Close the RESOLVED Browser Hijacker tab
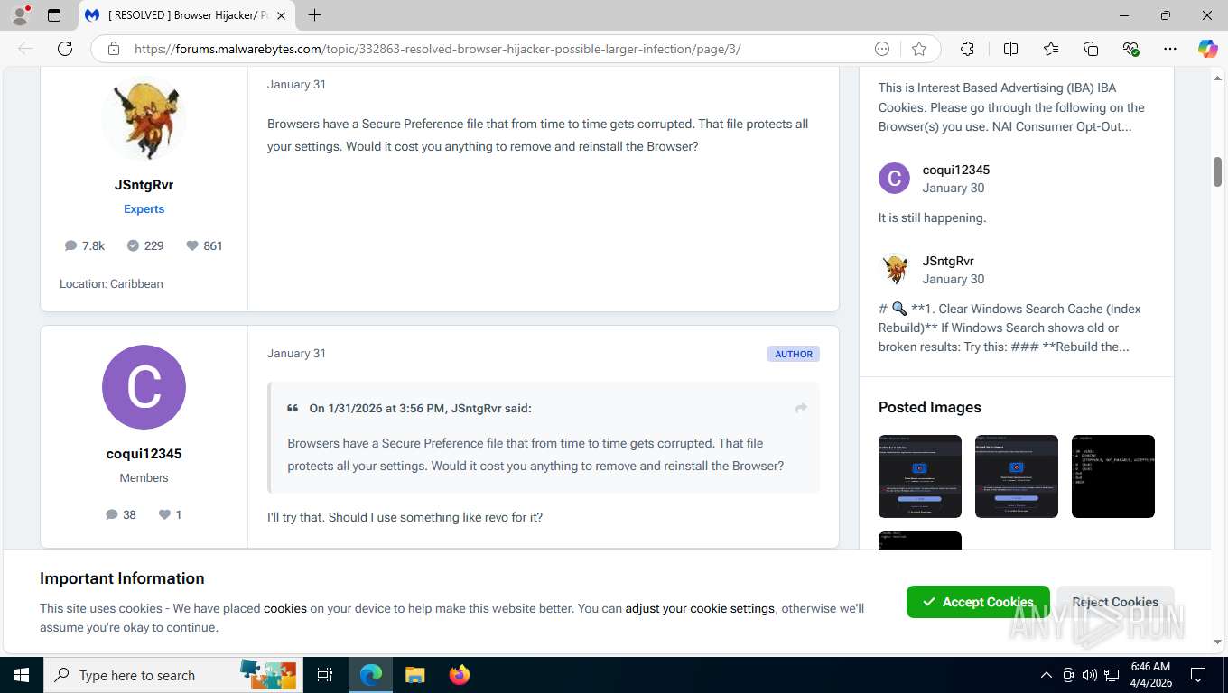 click(281, 15)
